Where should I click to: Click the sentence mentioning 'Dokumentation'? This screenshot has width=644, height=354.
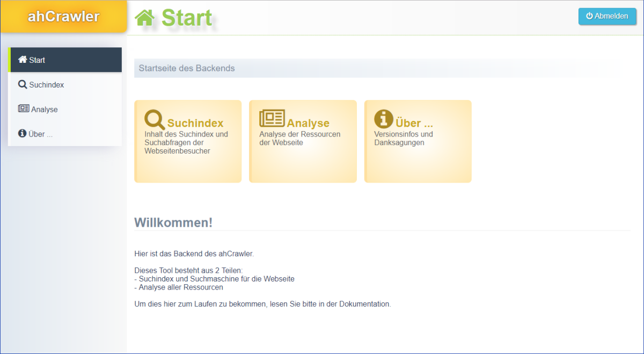[262, 304]
